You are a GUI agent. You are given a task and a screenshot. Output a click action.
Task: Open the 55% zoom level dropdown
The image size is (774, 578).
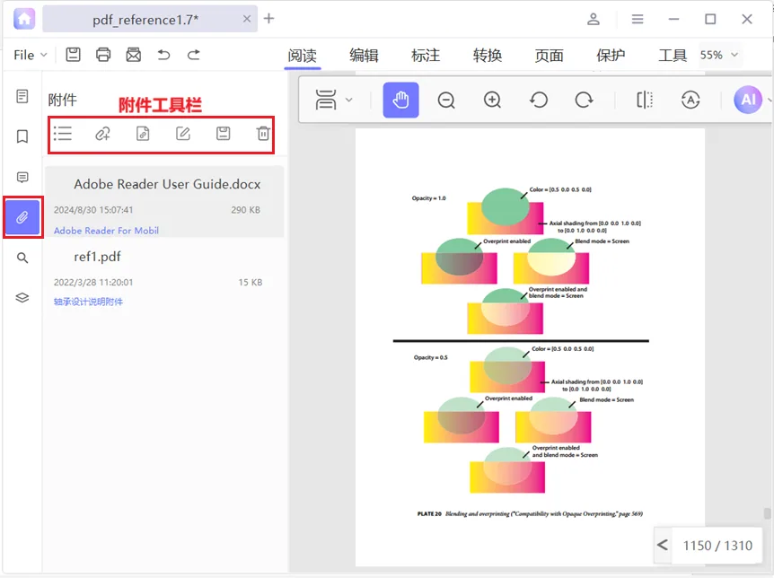tap(719, 55)
